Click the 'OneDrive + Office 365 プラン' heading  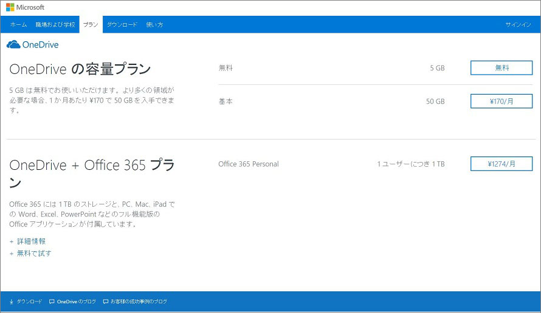click(x=92, y=173)
